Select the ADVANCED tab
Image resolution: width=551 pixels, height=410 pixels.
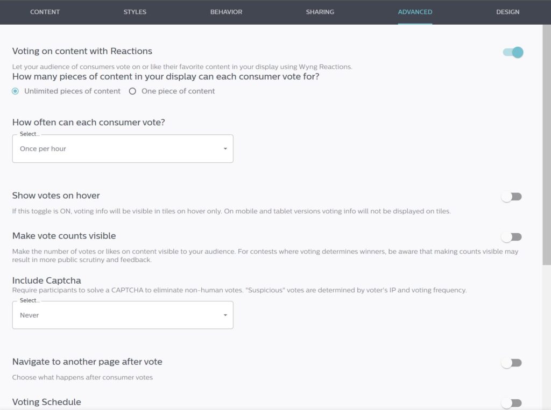415,12
